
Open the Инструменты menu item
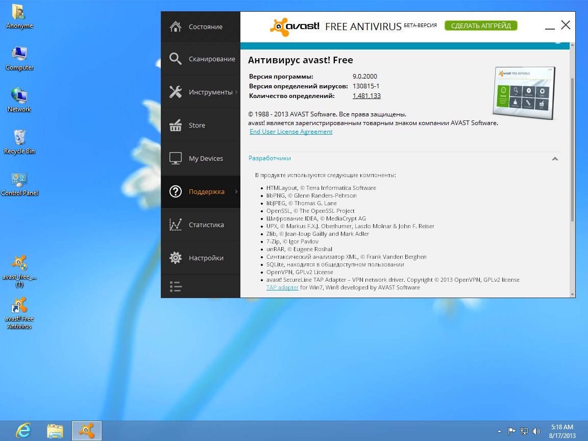click(201, 92)
